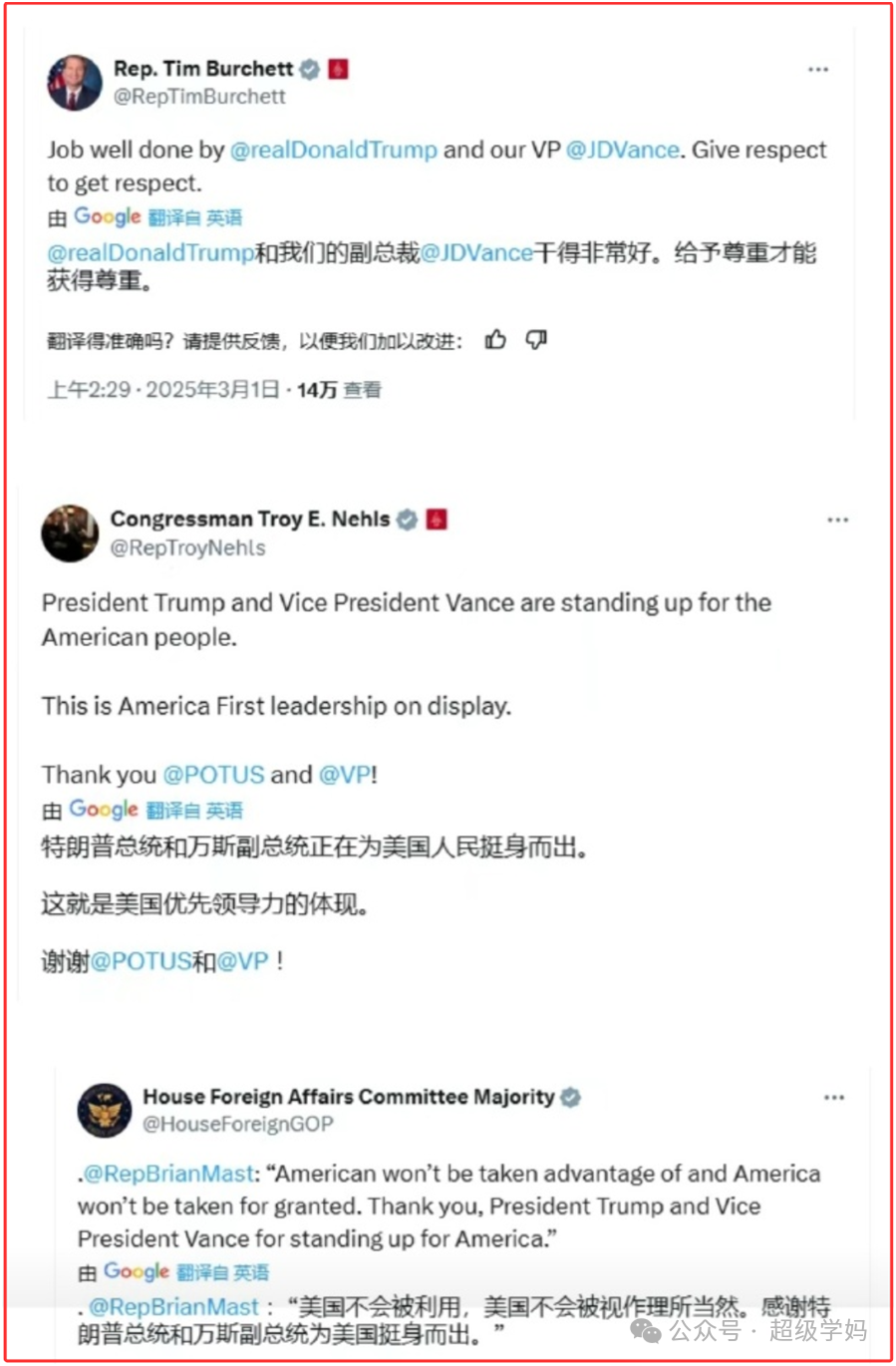Click the red government label icon beside Tim Burchett
Screen dimensions: 896x1366
[339, 69]
